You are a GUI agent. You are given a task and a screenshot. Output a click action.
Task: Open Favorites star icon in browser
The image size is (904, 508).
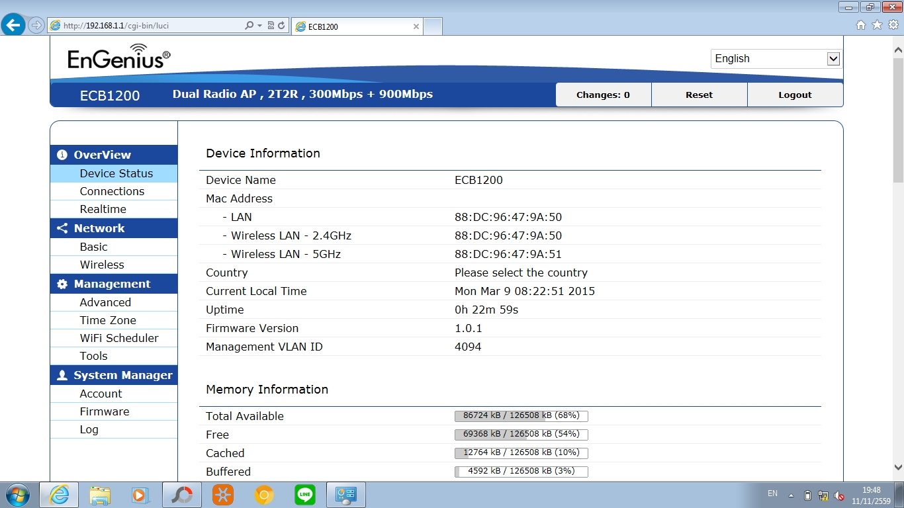pyautogui.click(x=877, y=25)
